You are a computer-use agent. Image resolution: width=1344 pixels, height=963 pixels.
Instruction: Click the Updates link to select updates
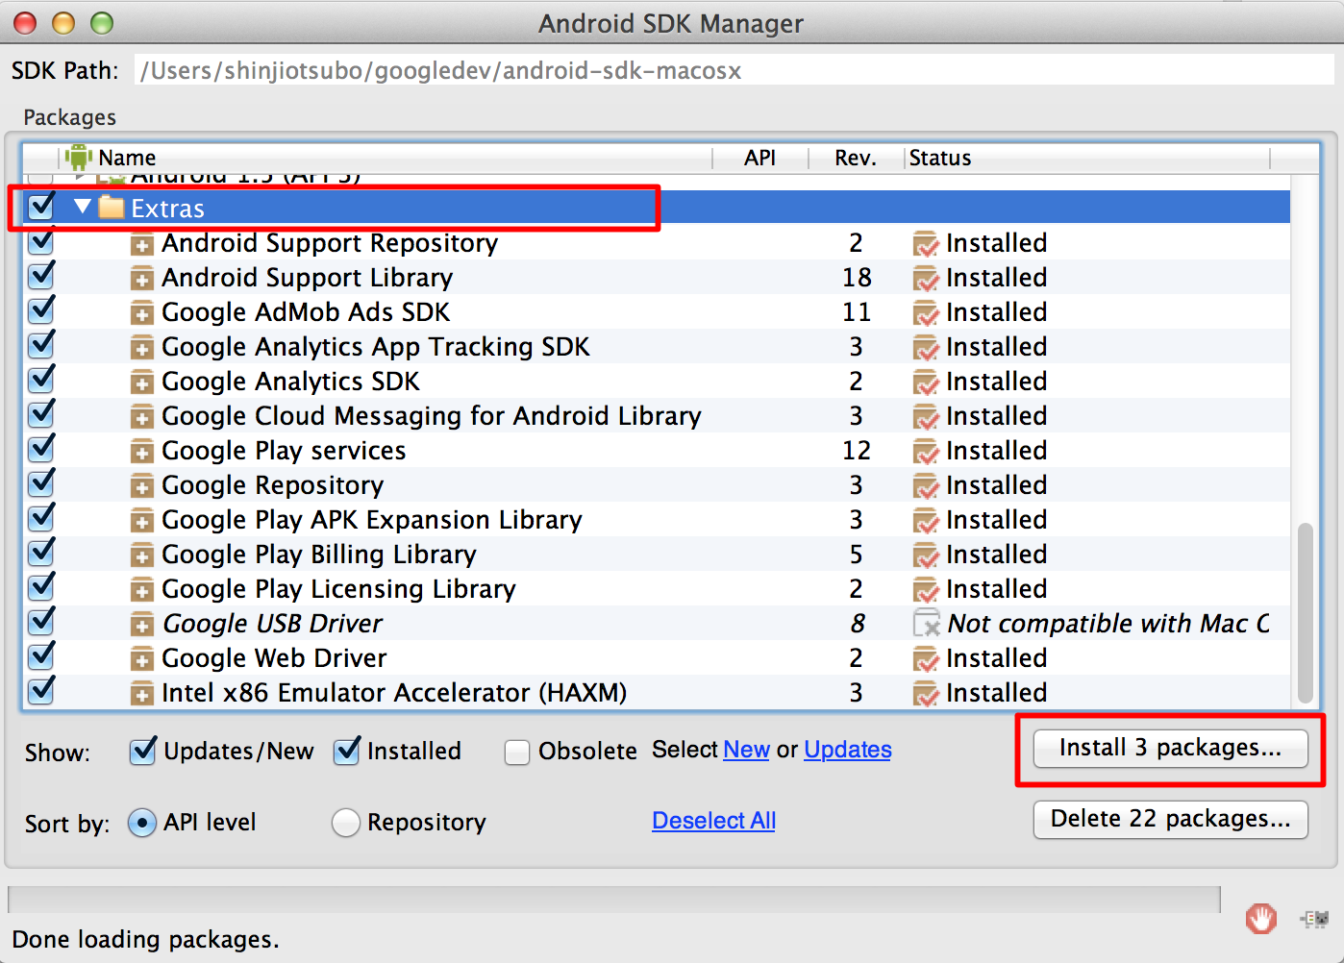click(848, 750)
